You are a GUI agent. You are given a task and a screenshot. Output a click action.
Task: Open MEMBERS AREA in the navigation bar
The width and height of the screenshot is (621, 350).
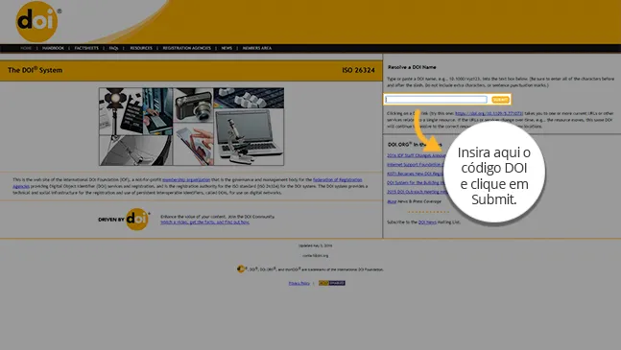pyautogui.click(x=257, y=48)
